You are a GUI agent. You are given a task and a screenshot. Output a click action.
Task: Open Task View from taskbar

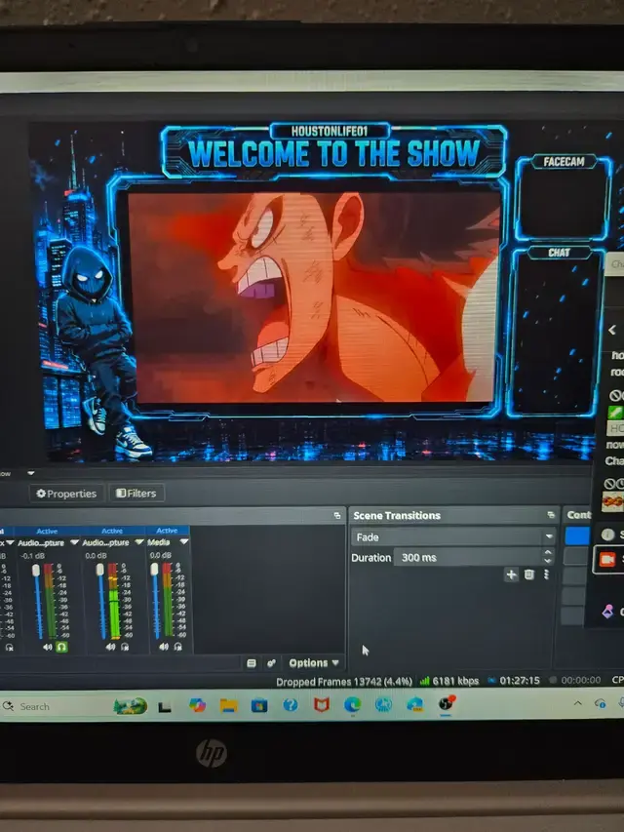[x=165, y=707]
